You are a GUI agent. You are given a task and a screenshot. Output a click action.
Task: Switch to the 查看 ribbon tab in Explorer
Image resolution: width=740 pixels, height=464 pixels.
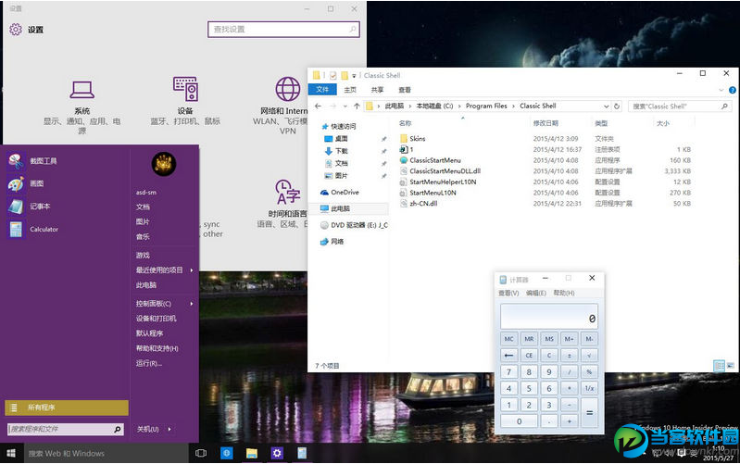click(405, 90)
